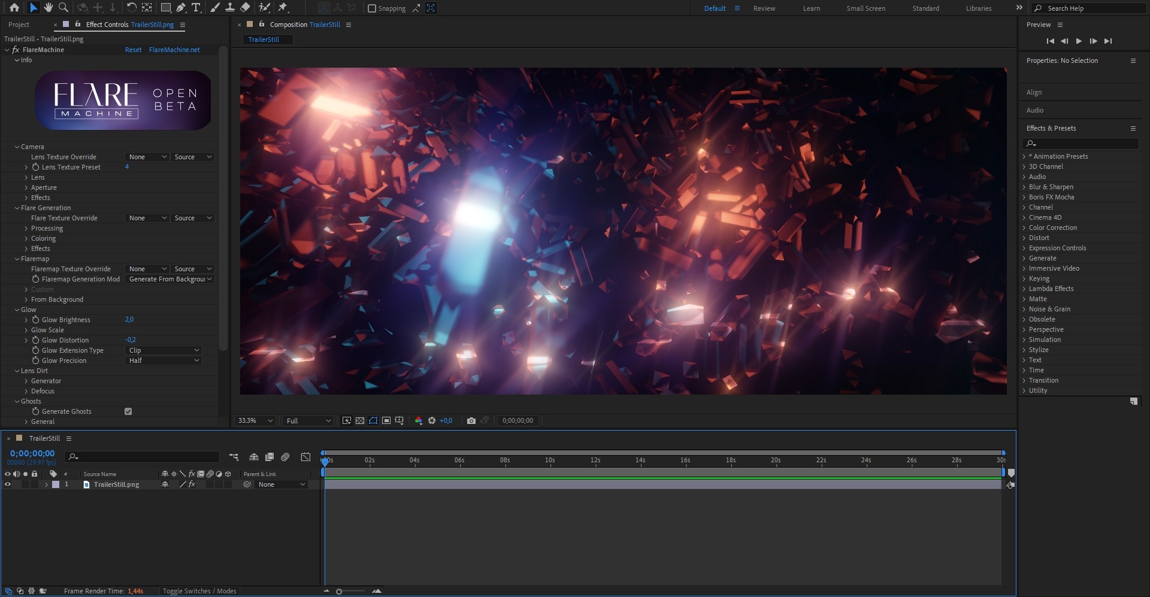1150x597 pixels.
Task: Click the timeline zoom slider handle
Action: click(x=339, y=592)
